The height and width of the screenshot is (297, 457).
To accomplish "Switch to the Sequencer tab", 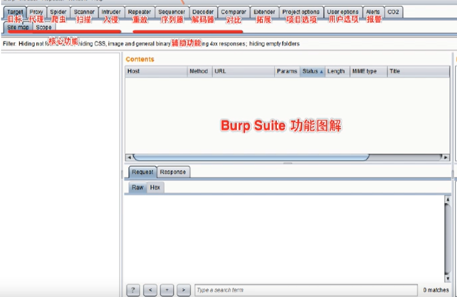I will click(x=172, y=12).
